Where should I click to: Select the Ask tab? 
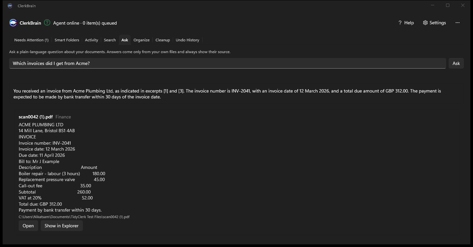(124, 40)
